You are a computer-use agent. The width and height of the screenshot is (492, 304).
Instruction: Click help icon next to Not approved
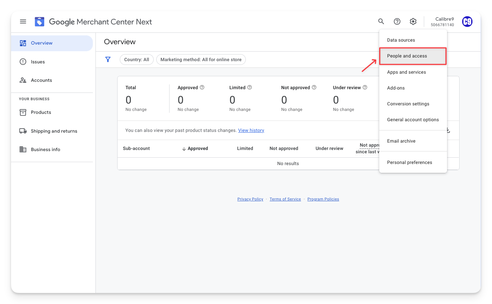(314, 87)
